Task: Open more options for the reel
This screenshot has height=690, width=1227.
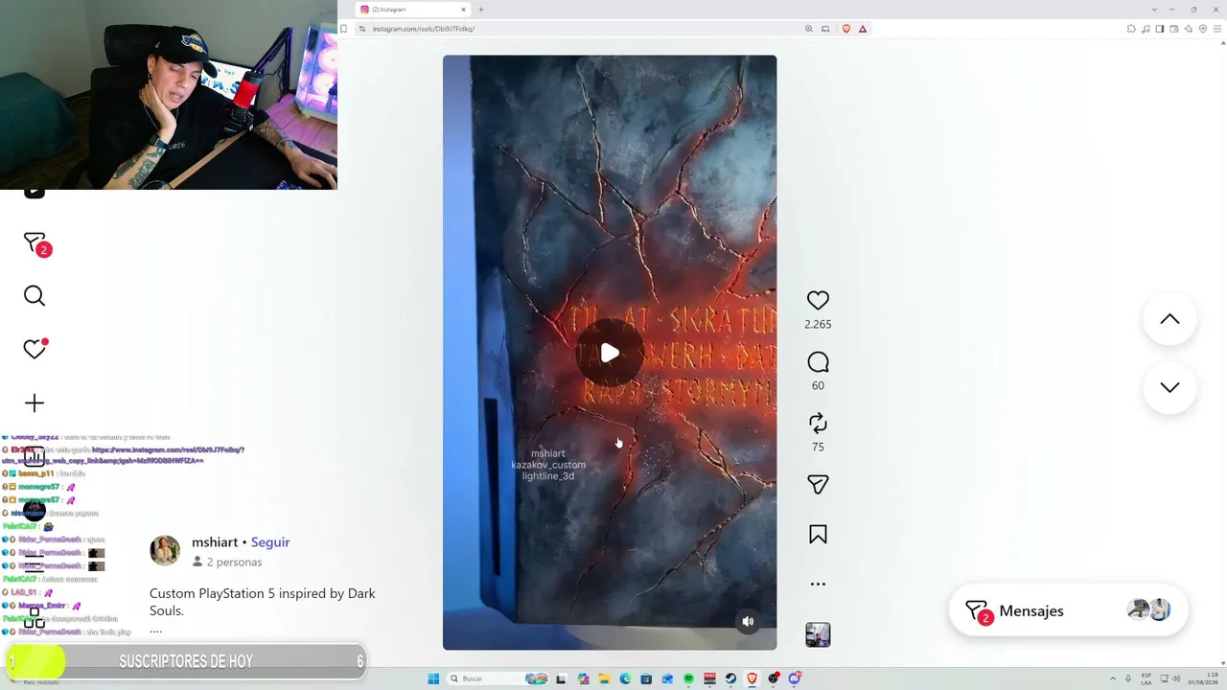Action: click(x=818, y=584)
